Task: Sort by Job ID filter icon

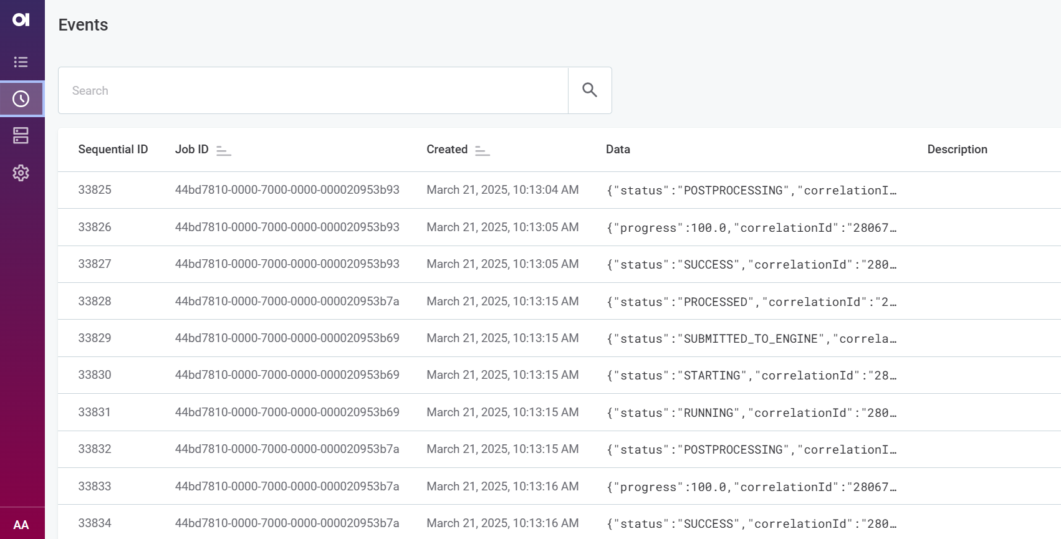Action: pyautogui.click(x=223, y=150)
